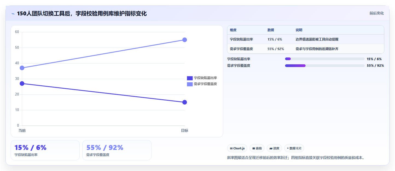This screenshot has height=171, width=395.
Task: Click the footer note starting 斜率图最适合
Action: tap(296, 158)
